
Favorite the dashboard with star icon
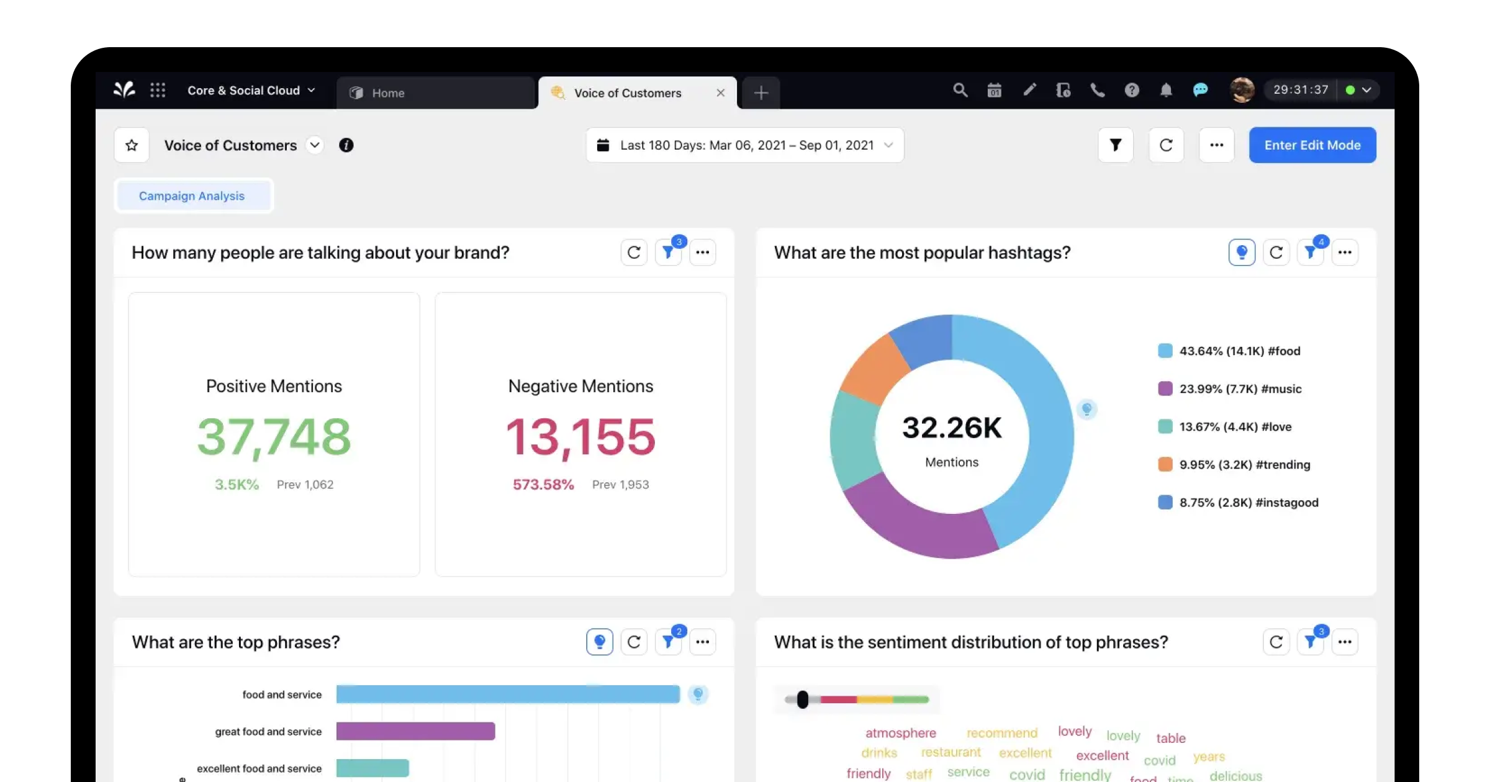(132, 145)
